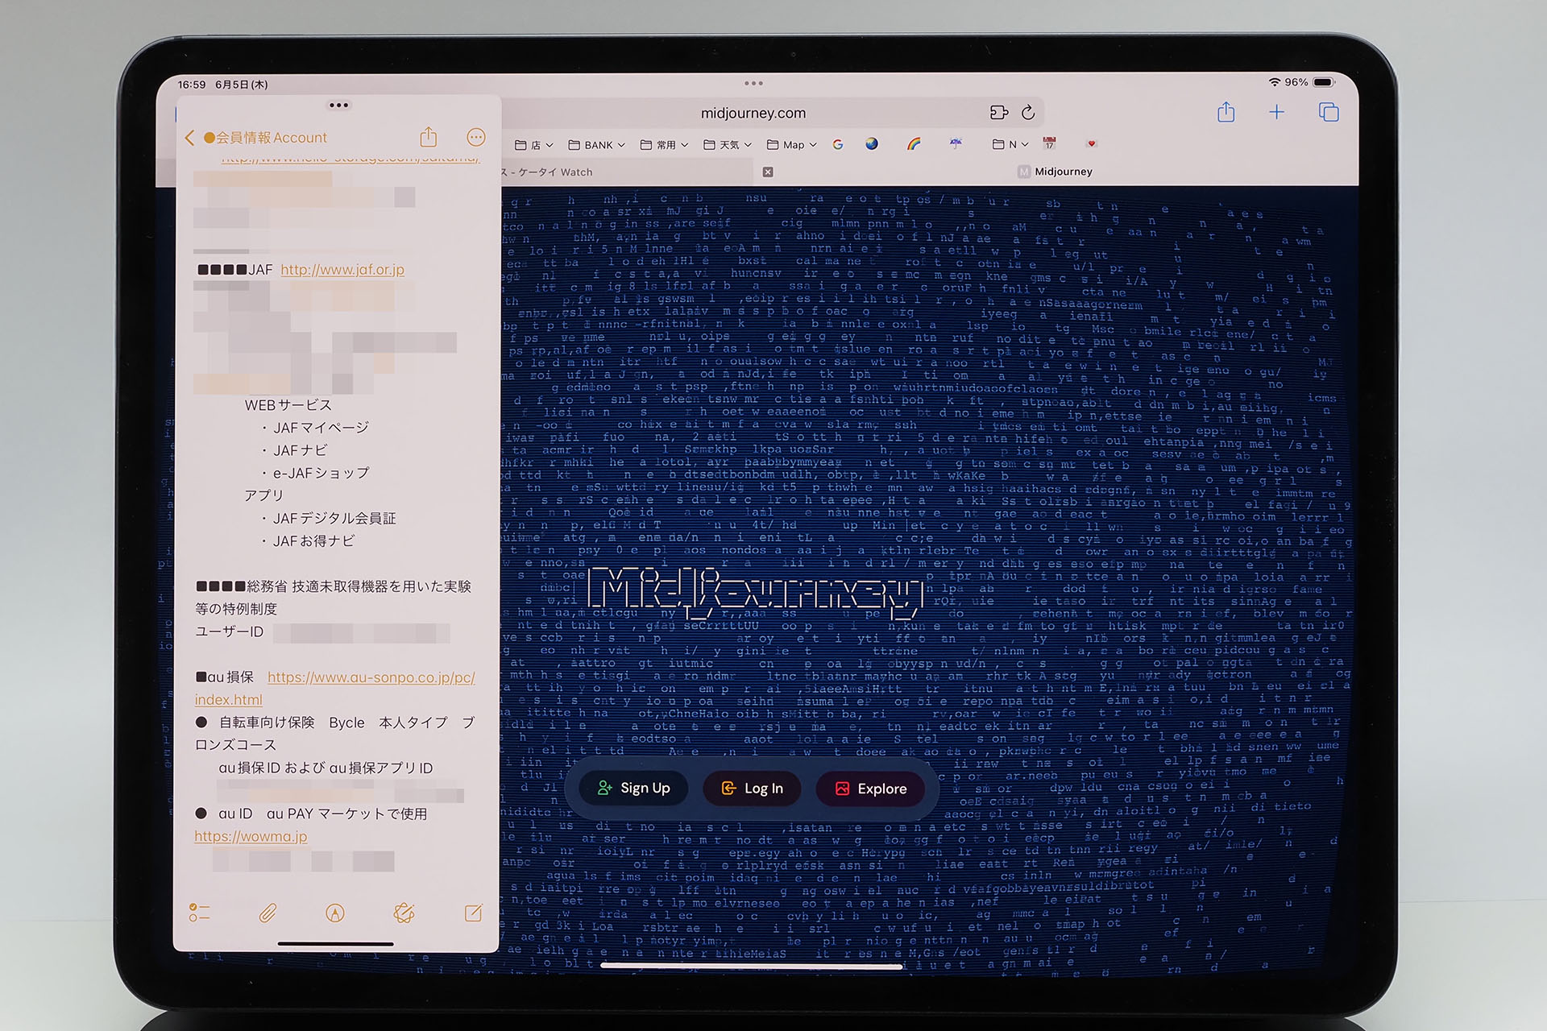Tap the text e-JAF ショップ
The height and width of the screenshot is (1031, 1547).
coord(321,473)
